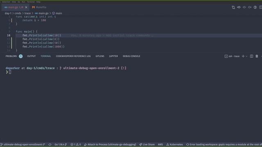Image resolution: width=262 pixels, height=147 pixels.
Task: Toggle file blame GitLens commit icon
Action: 244,7
